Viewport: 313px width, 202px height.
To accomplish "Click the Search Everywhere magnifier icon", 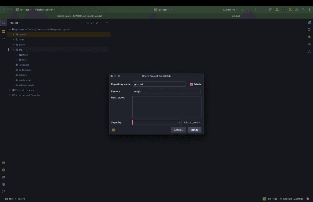I will coord(303,10).
